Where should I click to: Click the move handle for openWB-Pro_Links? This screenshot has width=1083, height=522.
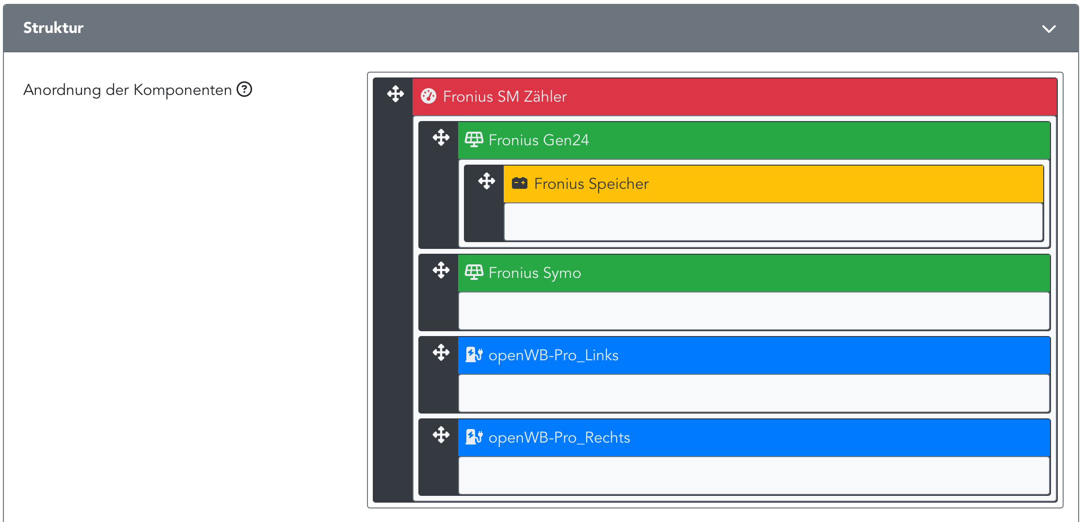coord(441,353)
